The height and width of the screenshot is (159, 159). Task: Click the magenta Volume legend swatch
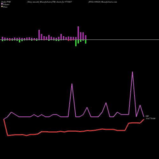coord(2,4)
